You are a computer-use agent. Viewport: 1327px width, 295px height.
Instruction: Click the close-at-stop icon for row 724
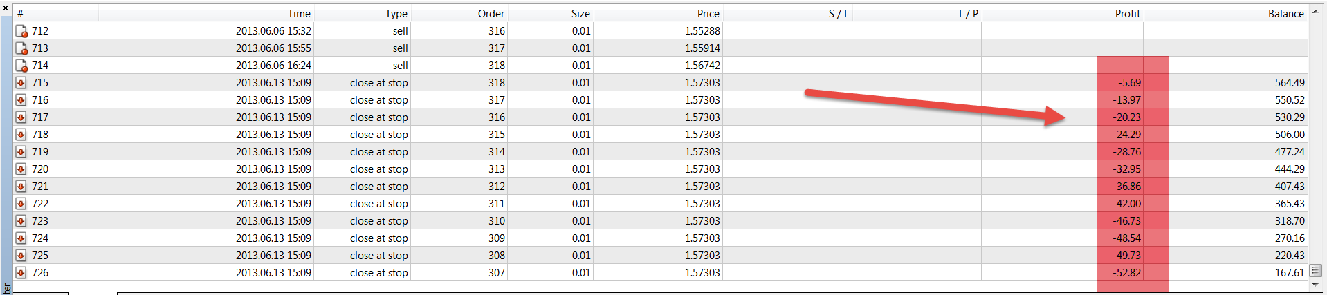[21, 238]
